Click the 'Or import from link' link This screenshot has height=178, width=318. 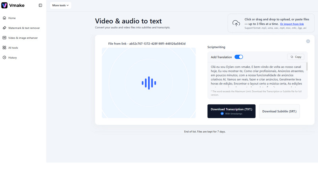pyautogui.click(x=292, y=24)
